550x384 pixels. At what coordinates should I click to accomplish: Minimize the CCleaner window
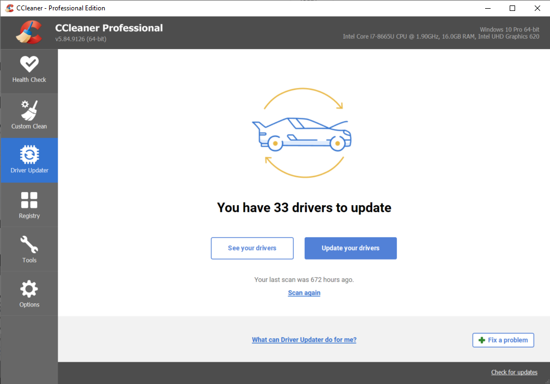[x=487, y=8]
